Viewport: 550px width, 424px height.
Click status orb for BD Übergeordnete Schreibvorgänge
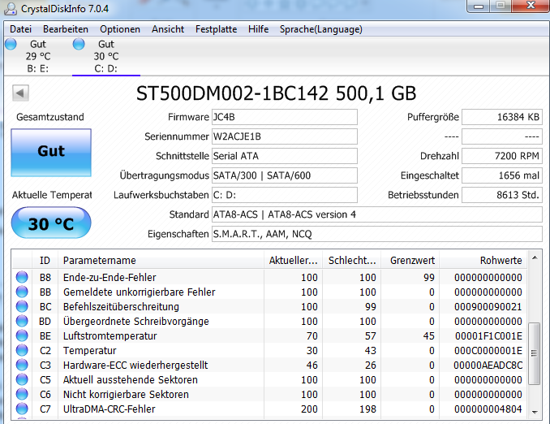(22, 321)
